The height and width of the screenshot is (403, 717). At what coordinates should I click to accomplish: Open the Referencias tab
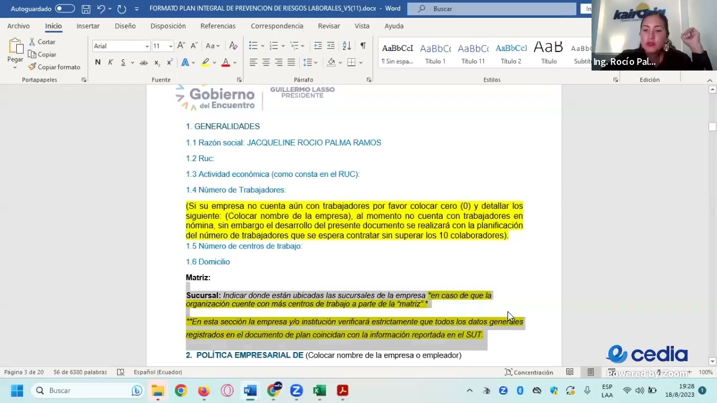pyautogui.click(x=218, y=26)
